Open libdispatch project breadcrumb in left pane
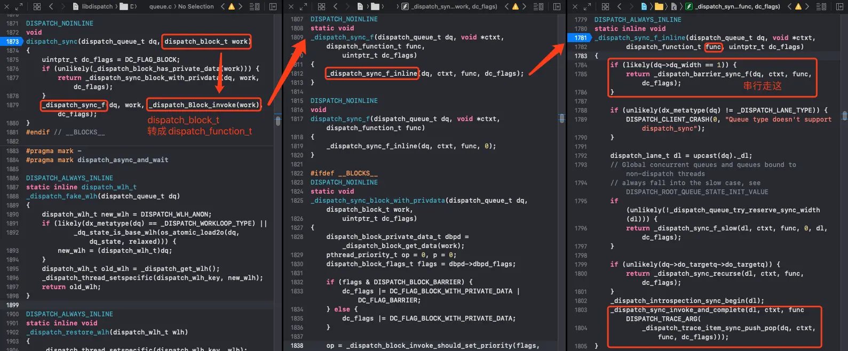The image size is (848, 351). pyautogui.click(x=93, y=6)
